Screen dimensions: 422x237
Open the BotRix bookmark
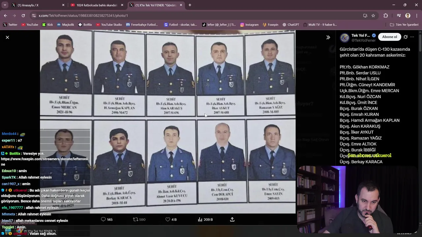coord(85,24)
